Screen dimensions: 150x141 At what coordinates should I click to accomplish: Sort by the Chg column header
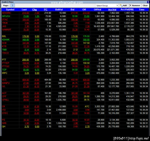pyautogui.click(x=34, y=10)
